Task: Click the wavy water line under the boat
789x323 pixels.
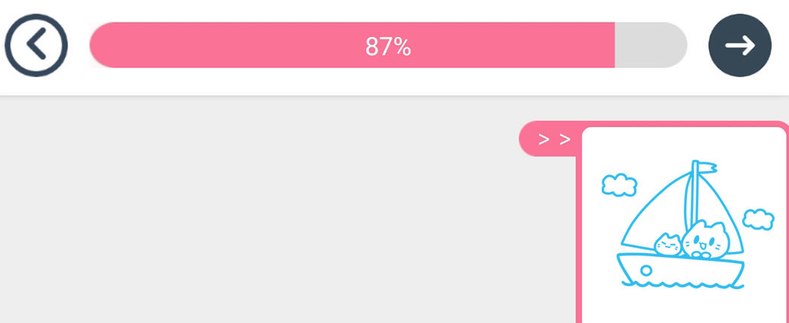Action: coord(683,285)
